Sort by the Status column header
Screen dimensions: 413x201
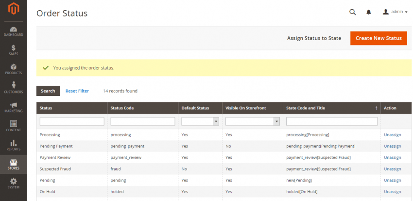pos(72,108)
